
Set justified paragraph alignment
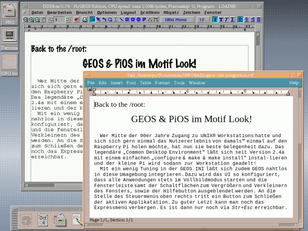(x=258, y=20)
